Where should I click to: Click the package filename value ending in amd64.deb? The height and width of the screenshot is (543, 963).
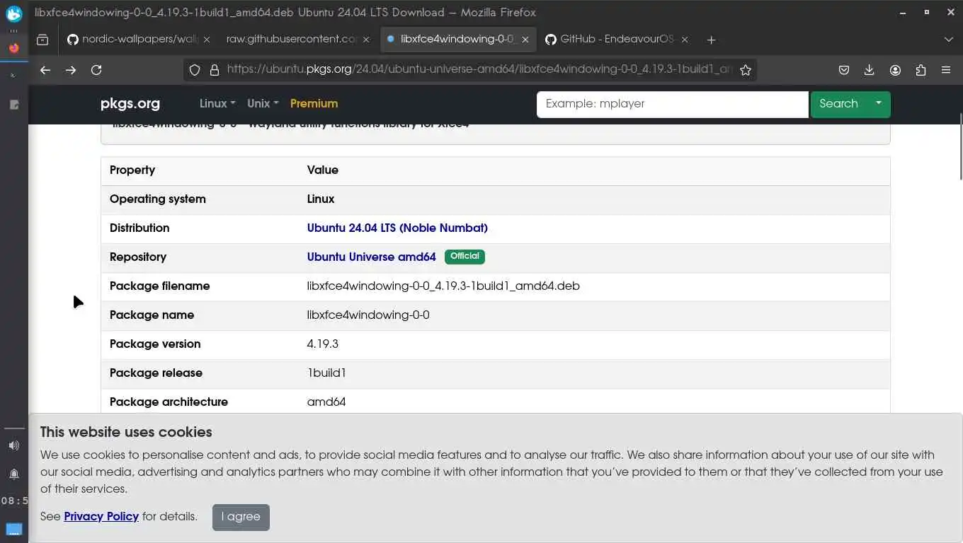[443, 286]
